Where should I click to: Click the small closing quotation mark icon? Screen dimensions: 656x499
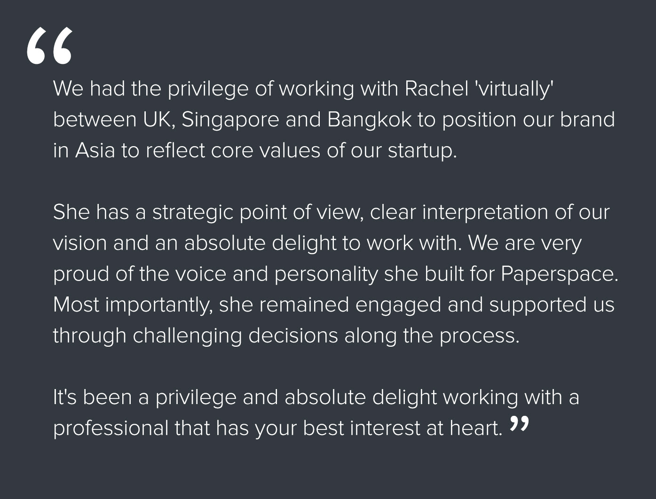[520, 423]
